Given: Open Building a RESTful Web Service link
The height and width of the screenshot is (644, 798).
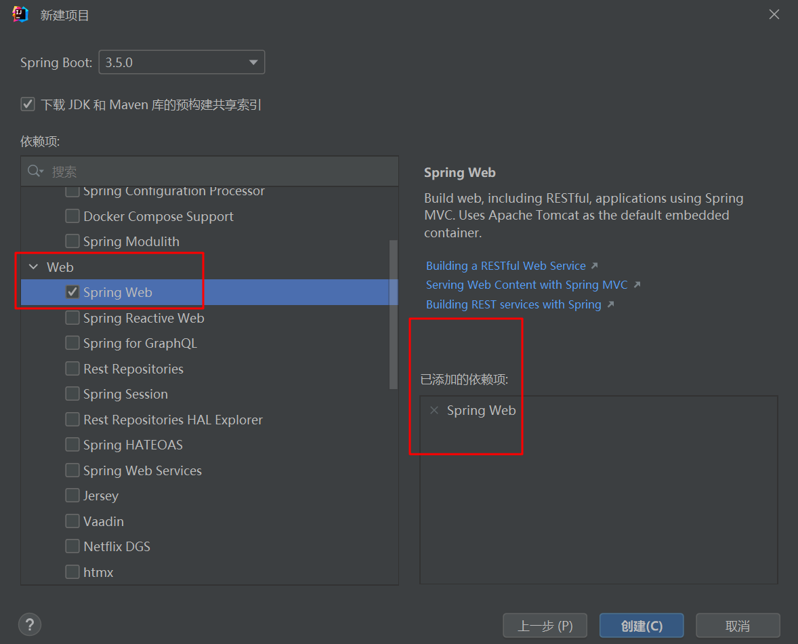Looking at the screenshot, I should (506, 266).
